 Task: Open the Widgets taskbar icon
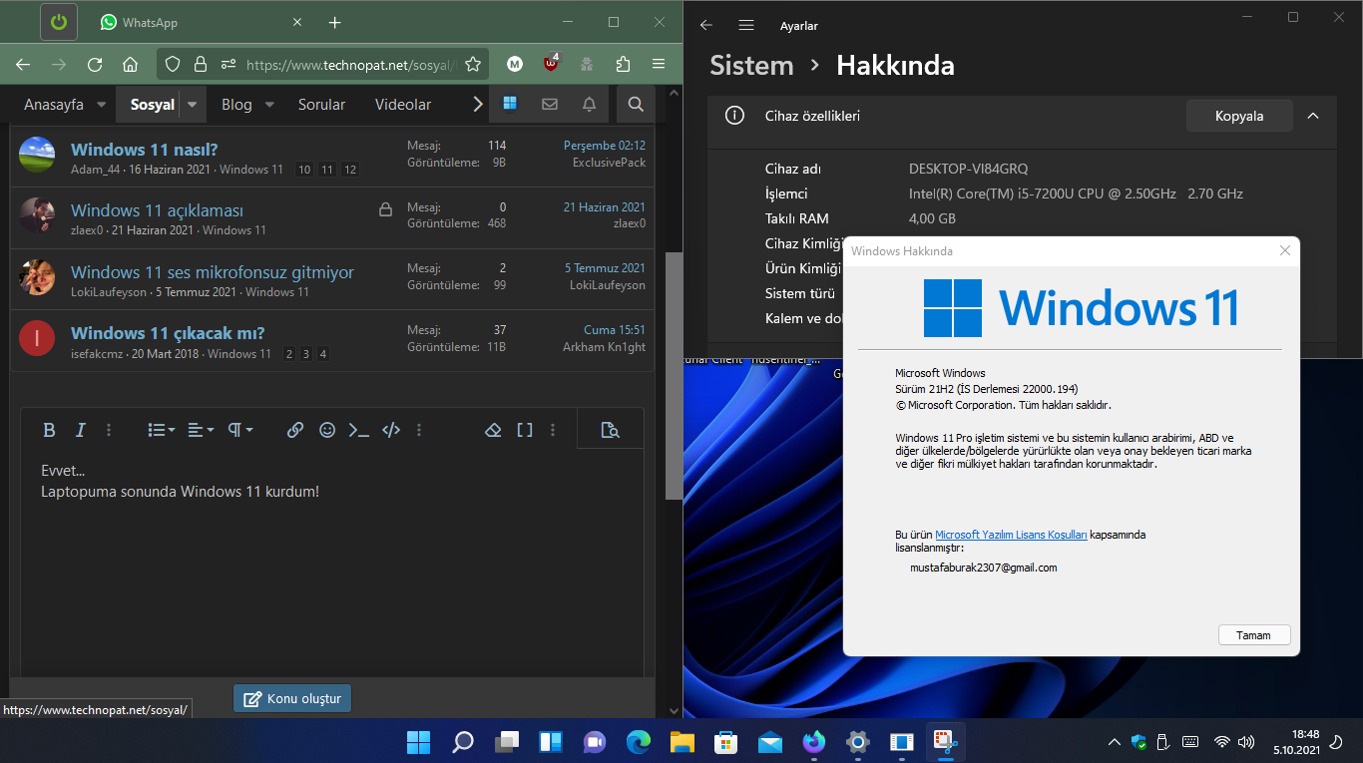tap(551, 741)
